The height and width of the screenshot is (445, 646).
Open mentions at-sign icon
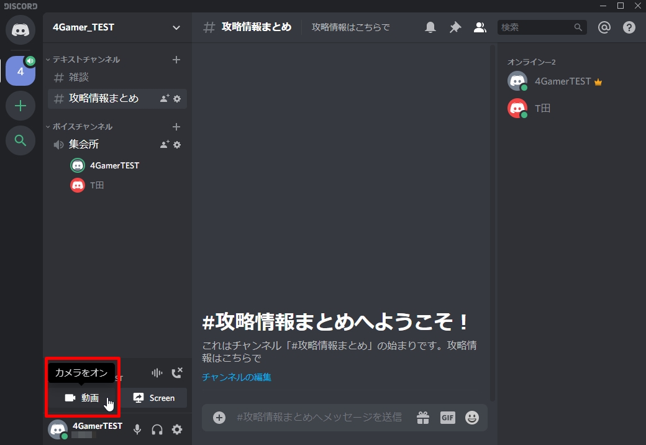[x=604, y=27]
